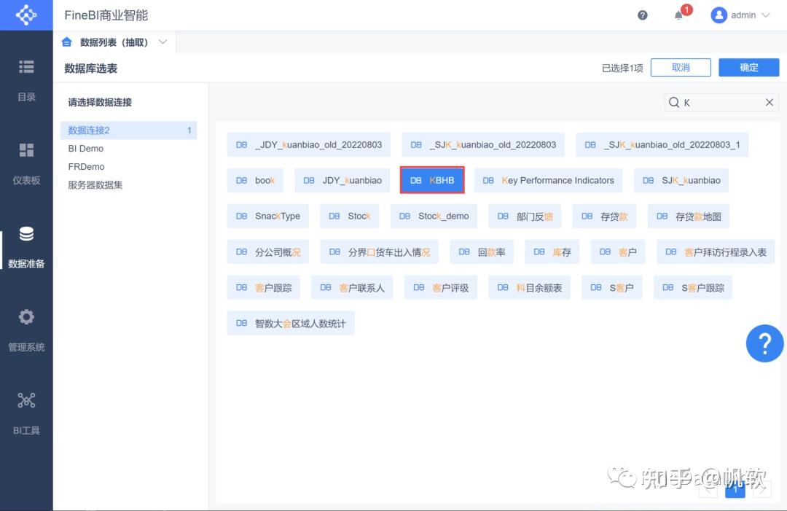The image size is (787, 511).
Task: Open the BI工具 tools icon in sidebar
Action: [26, 400]
